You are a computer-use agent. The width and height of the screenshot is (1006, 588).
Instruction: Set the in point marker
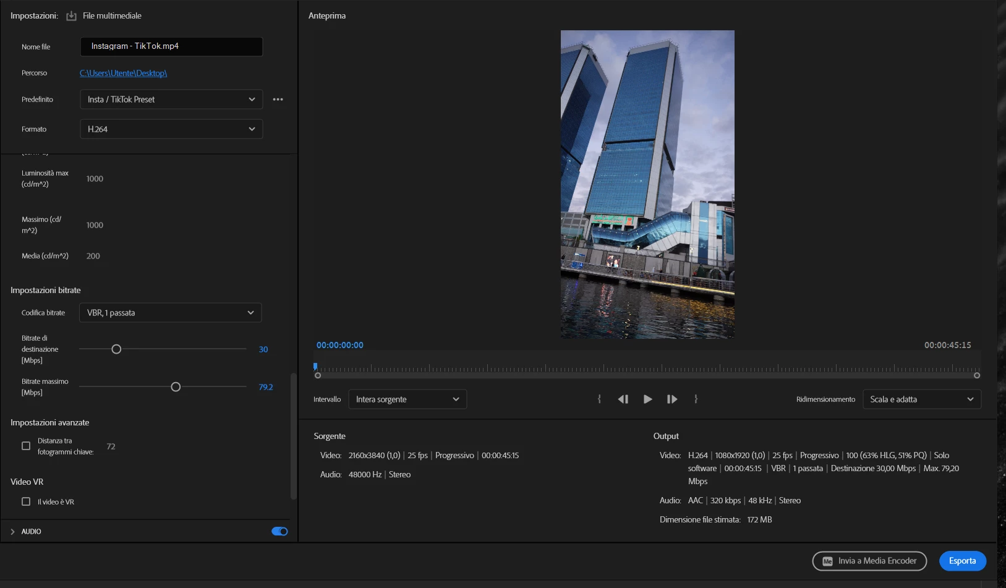point(599,399)
